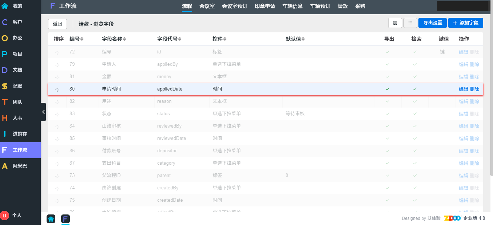Click the drag handle of row 由谁审核
Screen dimensions: 493x225
coord(57,126)
